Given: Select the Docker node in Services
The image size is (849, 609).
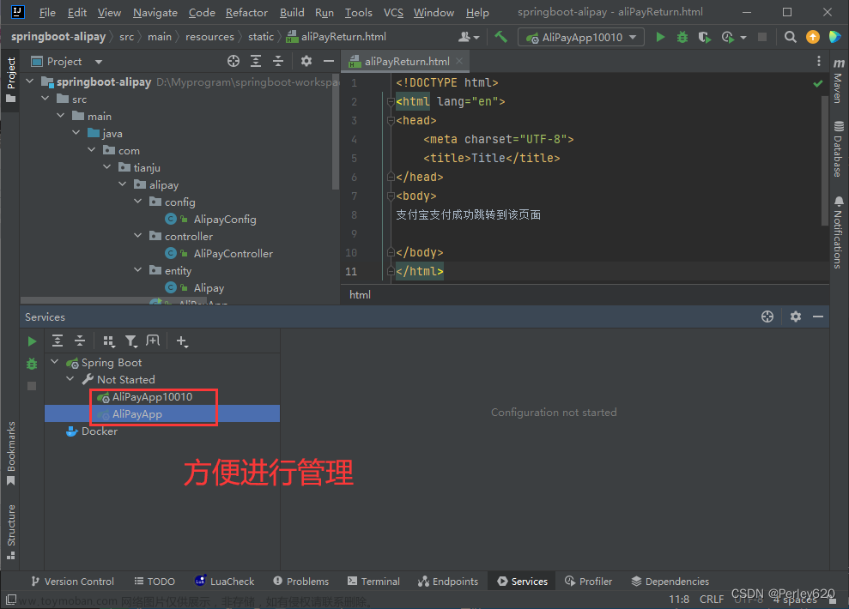Looking at the screenshot, I should pos(100,431).
